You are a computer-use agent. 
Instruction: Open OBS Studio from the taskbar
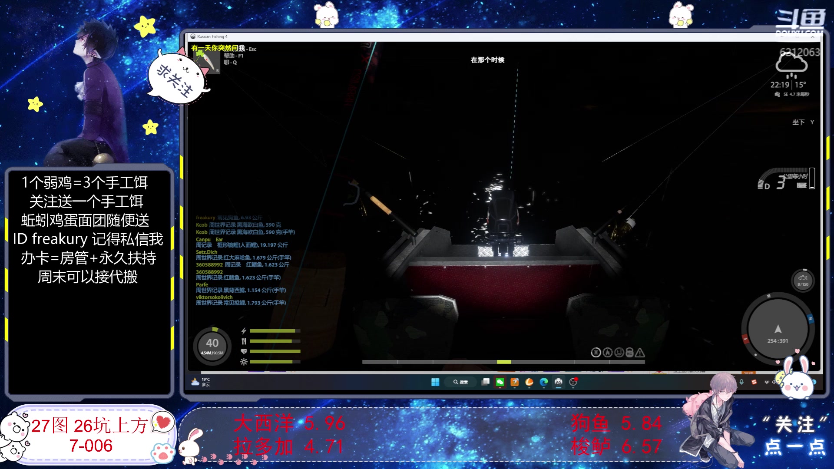[573, 382]
